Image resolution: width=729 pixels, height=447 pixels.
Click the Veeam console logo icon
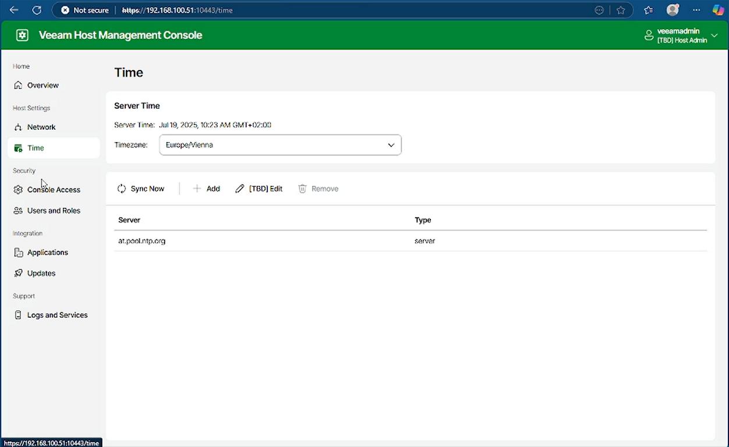coord(22,36)
